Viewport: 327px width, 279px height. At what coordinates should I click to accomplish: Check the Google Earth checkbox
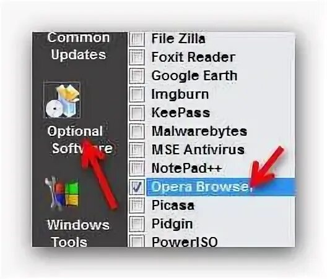(x=137, y=75)
